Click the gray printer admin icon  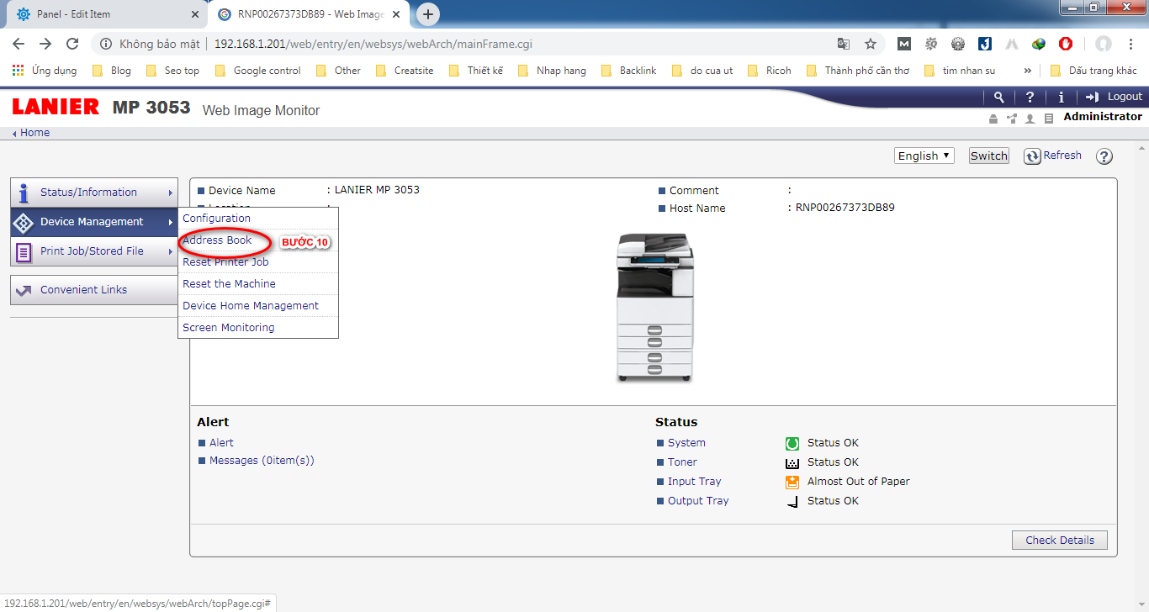(993, 119)
